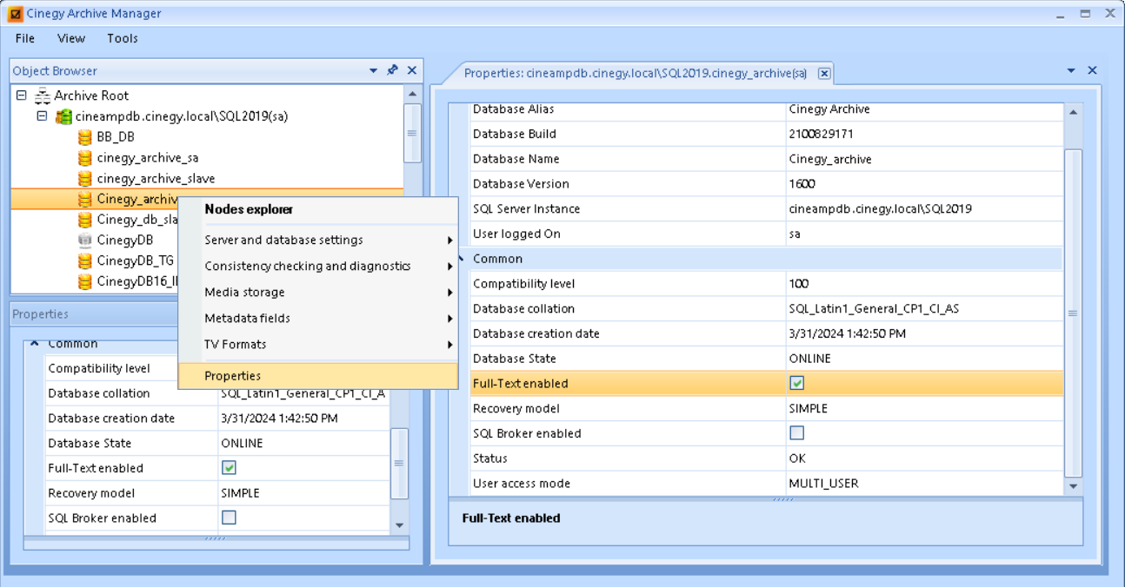This screenshot has width=1125, height=587.
Task: Collapse the Common group in the database Properties tab
Action: coord(462,259)
